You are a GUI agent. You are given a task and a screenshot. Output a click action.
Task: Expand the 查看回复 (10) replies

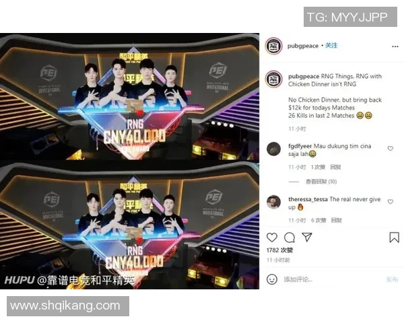tap(321, 182)
